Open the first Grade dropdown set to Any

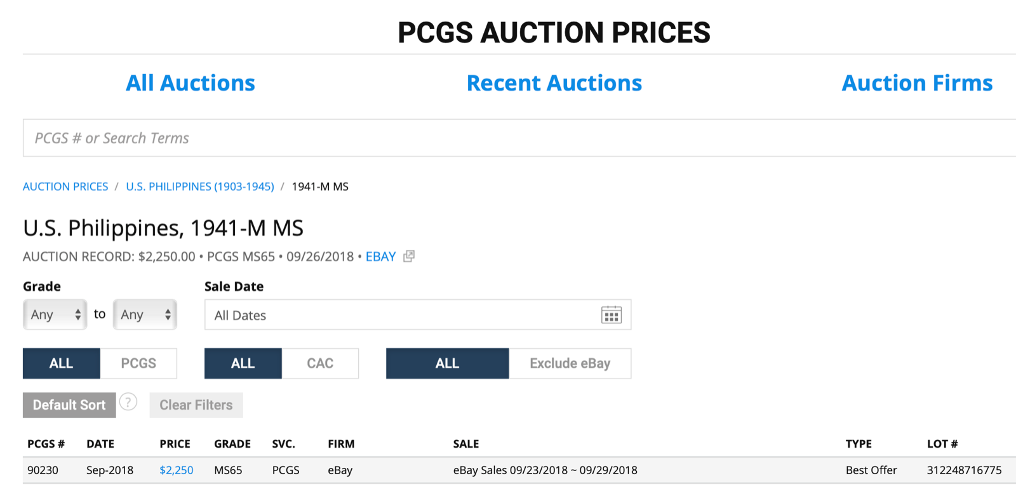[51, 314]
